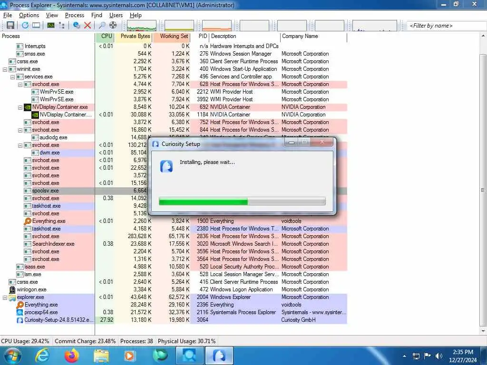Open the Find menu
Image resolution: width=487 pixels, height=365 pixels.
pyautogui.click(x=97, y=15)
